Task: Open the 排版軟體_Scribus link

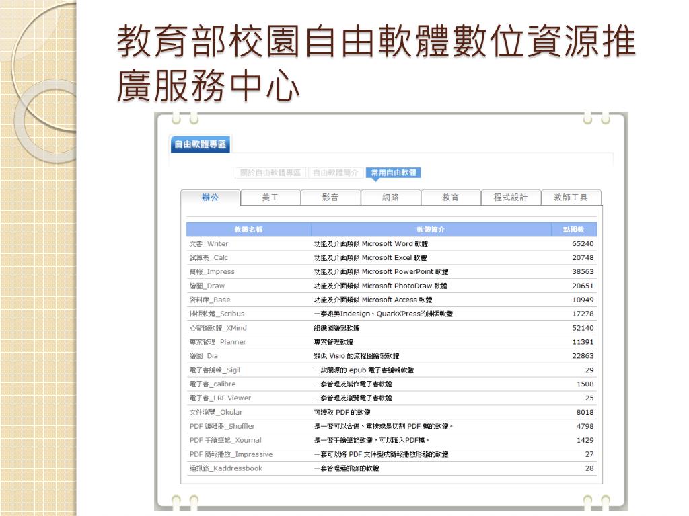Action: pyautogui.click(x=217, y=314)
